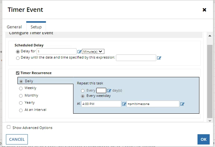Confirm with the OK button
The width and height of the screenshot is (215, 147).
point(203,139)
